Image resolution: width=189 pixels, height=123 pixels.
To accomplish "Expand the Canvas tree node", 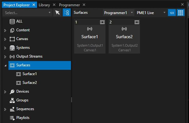I will click(x=5, y=39).
